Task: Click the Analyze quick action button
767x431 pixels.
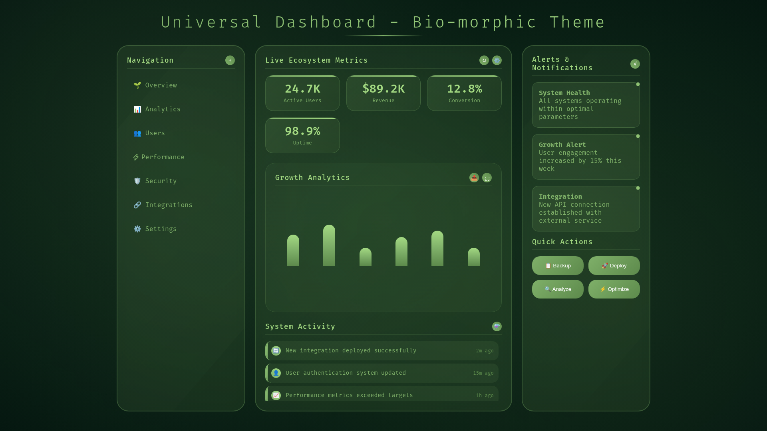Action: pos(557,289)
